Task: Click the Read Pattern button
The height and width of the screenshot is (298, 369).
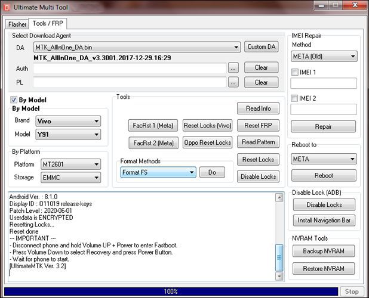Action: 258,142
